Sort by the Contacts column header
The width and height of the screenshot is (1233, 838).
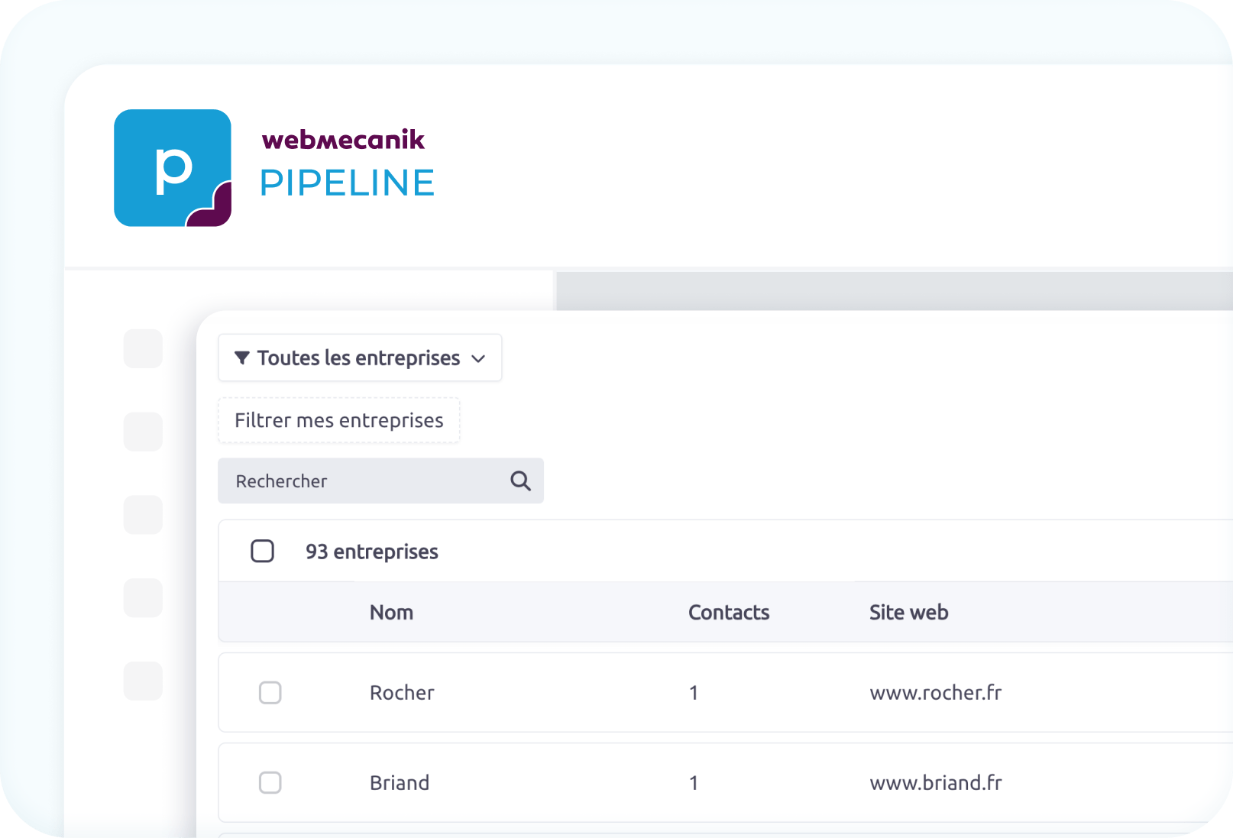[728, 613]
